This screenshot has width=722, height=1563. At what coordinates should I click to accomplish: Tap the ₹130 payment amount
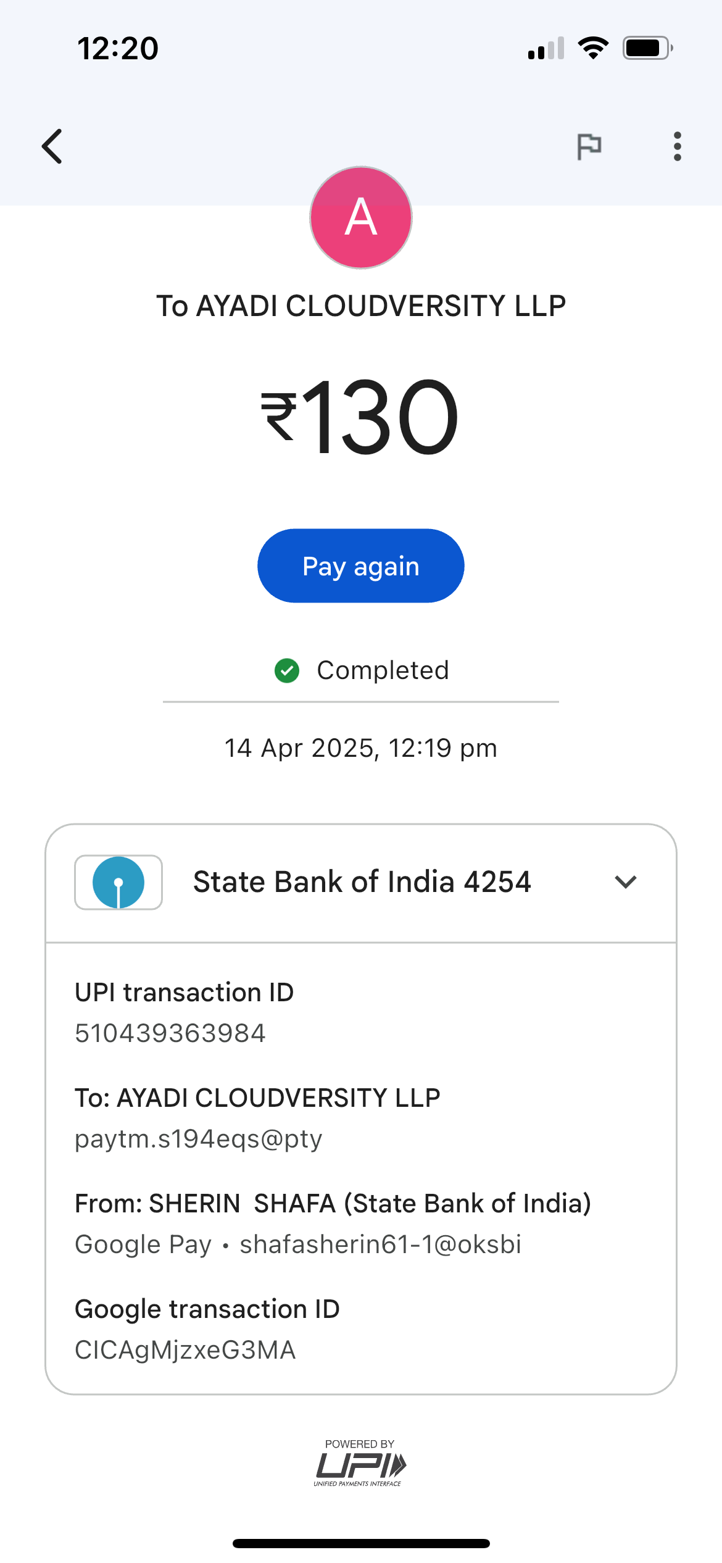(x=360, y=417)
